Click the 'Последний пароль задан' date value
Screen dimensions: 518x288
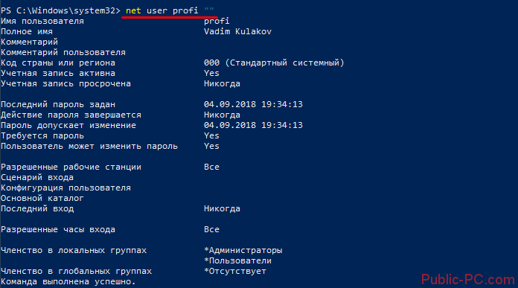[253, 104]
